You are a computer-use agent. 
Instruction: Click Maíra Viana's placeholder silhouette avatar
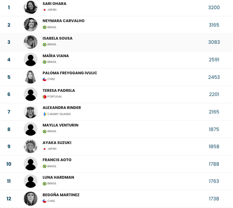(31, 59)
